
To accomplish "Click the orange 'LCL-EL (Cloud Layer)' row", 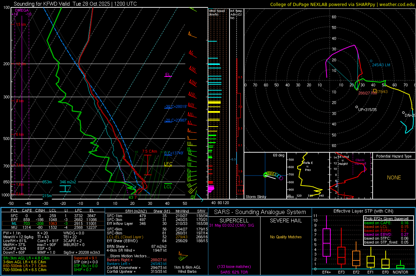I will pyautogui.click(x=157, y=237).
